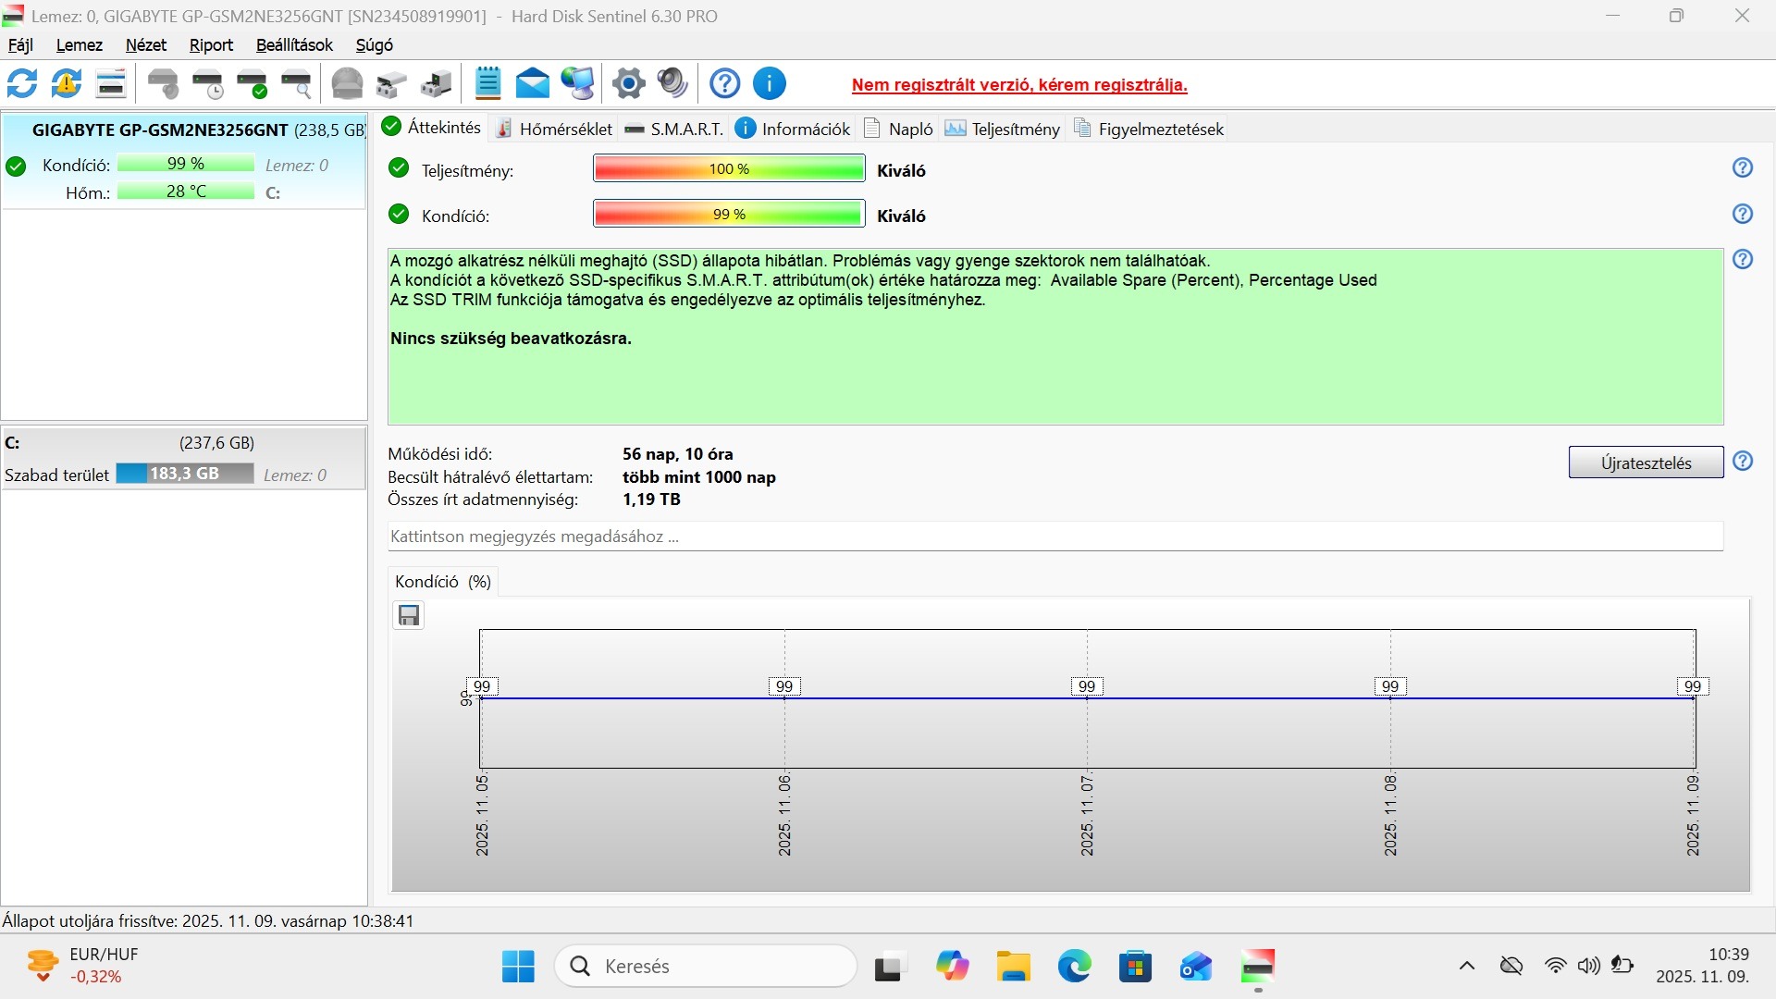Click the blue refresh arrows toolbar icon
1776x999 pixels.
click(x=22, y=83)
